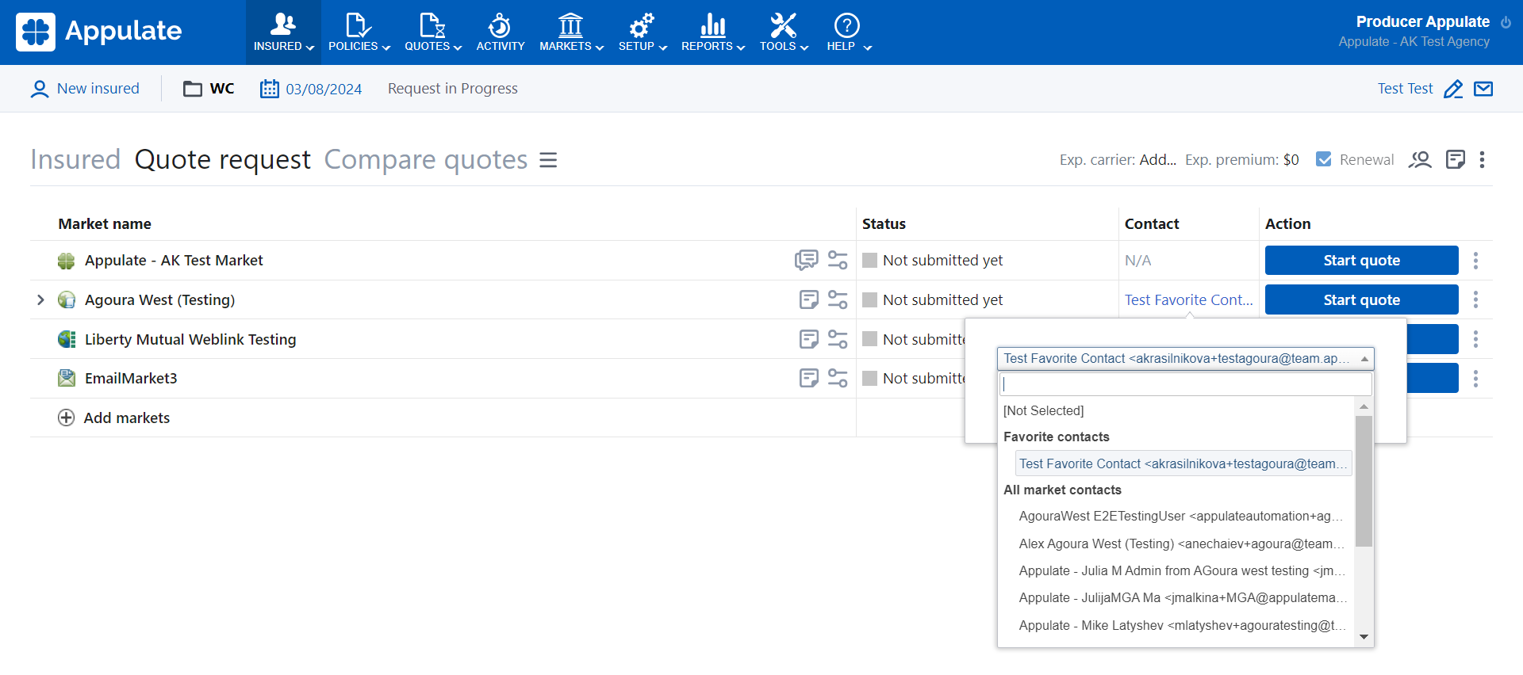Collapse the contact selection combo box
The image size is (1523, 675).
pos(1185,359)
